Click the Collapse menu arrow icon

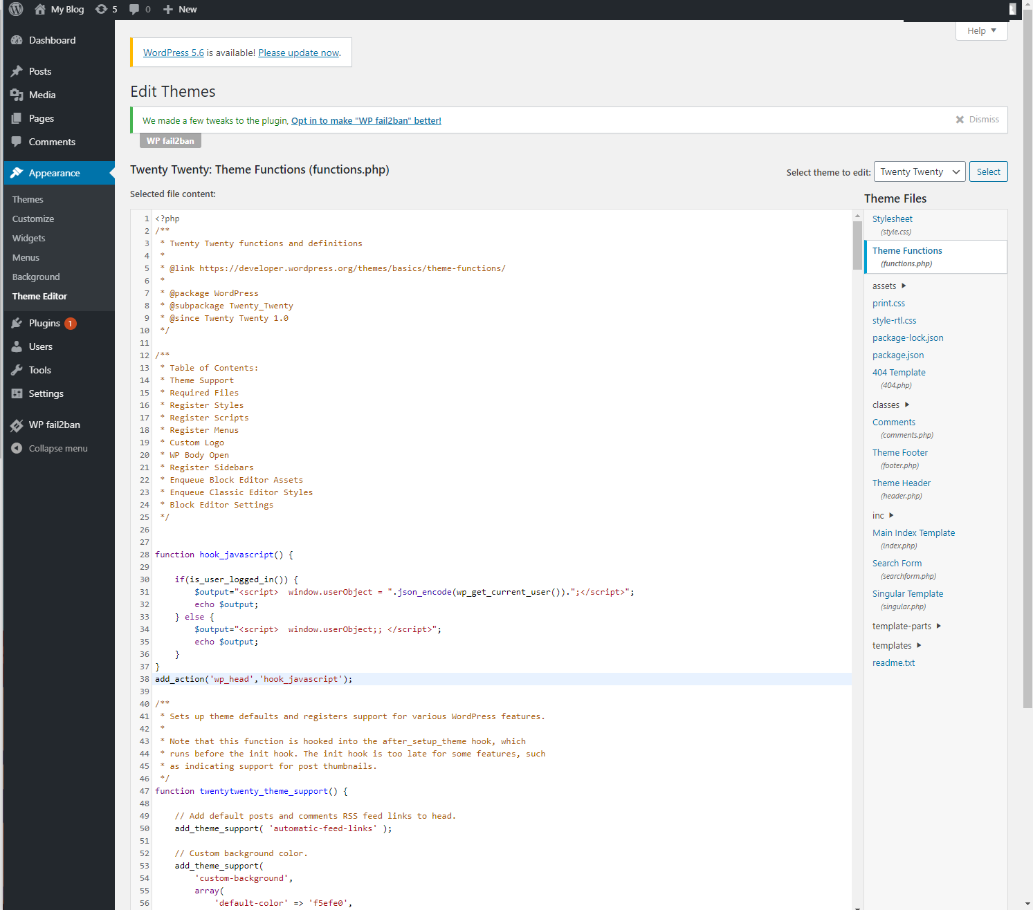click(x=17, y=448)
